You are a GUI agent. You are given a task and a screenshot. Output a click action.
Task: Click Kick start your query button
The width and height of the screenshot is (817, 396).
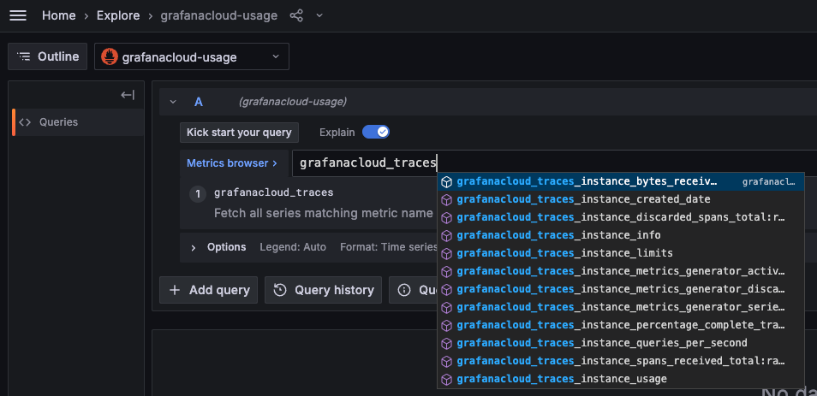click(240, 133)
